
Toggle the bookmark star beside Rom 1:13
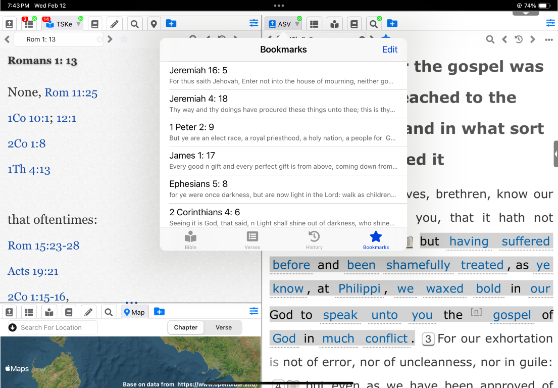(x=124, y=39)
